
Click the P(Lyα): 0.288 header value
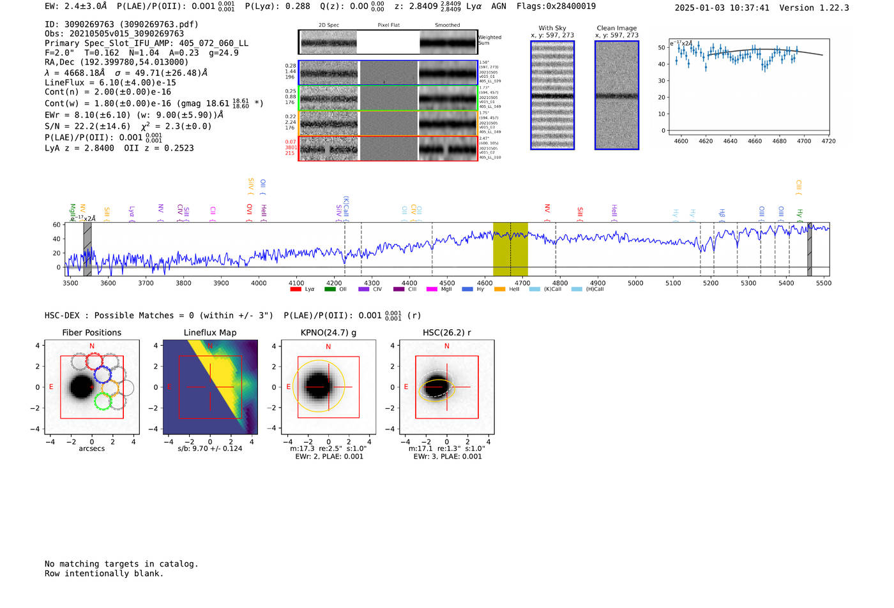point(277,6)
